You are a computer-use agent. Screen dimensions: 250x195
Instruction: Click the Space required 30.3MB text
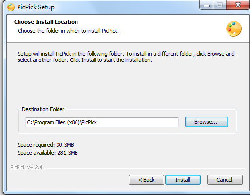click(x=46, y=145)
